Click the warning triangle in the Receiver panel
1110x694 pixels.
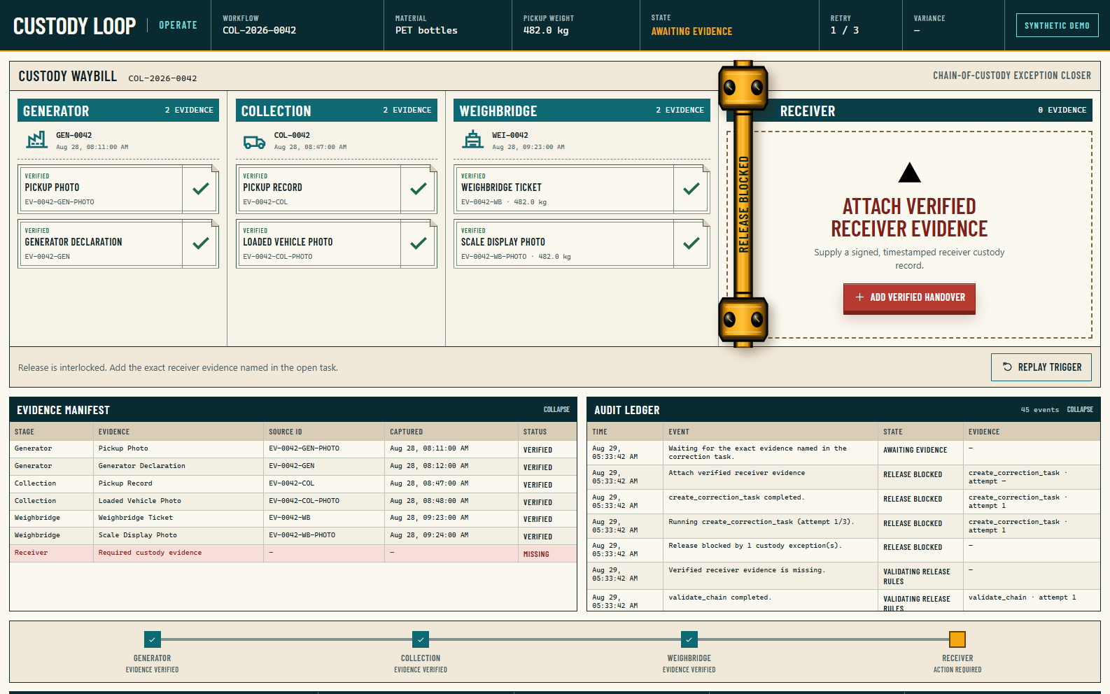click(909, 172)
